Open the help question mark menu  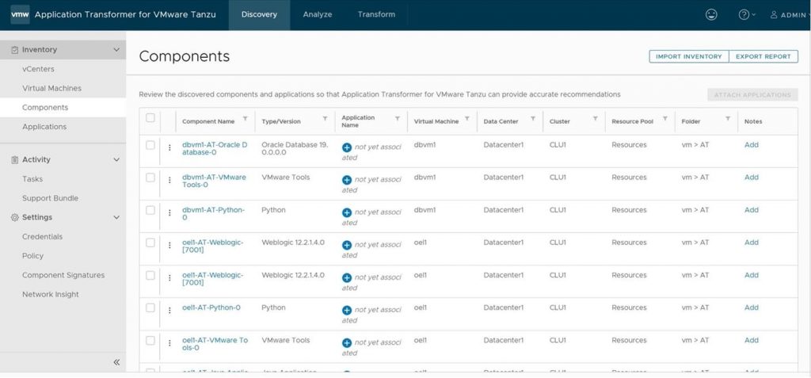click(x=744, y=14)
